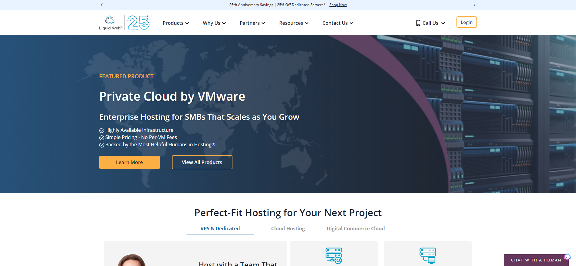This screenshot has height=266, width=576.
Task: Click the chat bubble icon
Action: pyautogui.click(x=567, y=257)
